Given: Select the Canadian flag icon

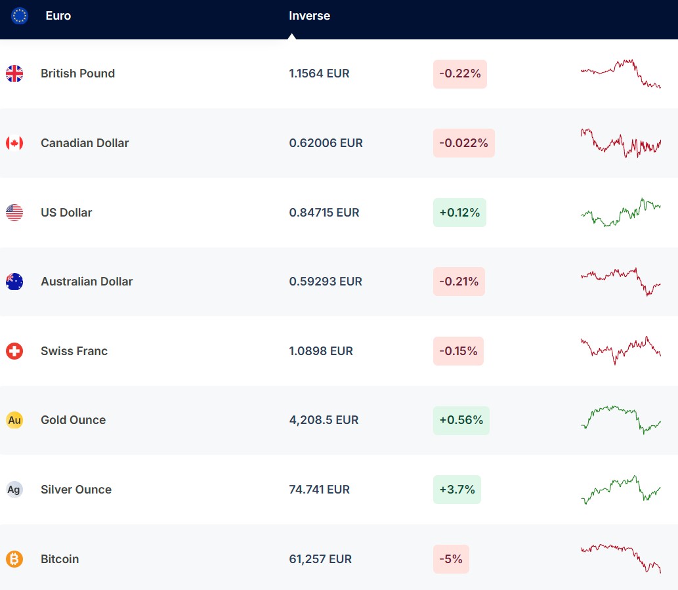Looking at the screenshot, I should point(14,143).
